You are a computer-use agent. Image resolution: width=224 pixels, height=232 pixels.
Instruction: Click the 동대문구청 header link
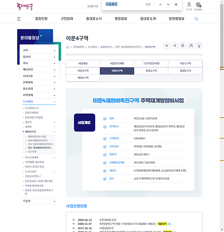tap(93, 6)
